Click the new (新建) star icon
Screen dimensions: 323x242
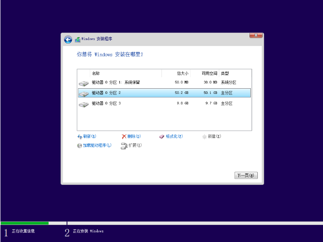(204, 137)
